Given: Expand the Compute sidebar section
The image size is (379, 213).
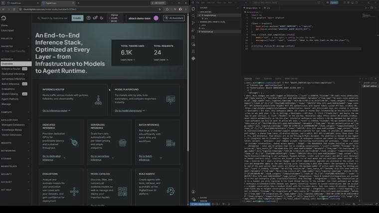Looking at the screenshot, I should click(15, 112).
